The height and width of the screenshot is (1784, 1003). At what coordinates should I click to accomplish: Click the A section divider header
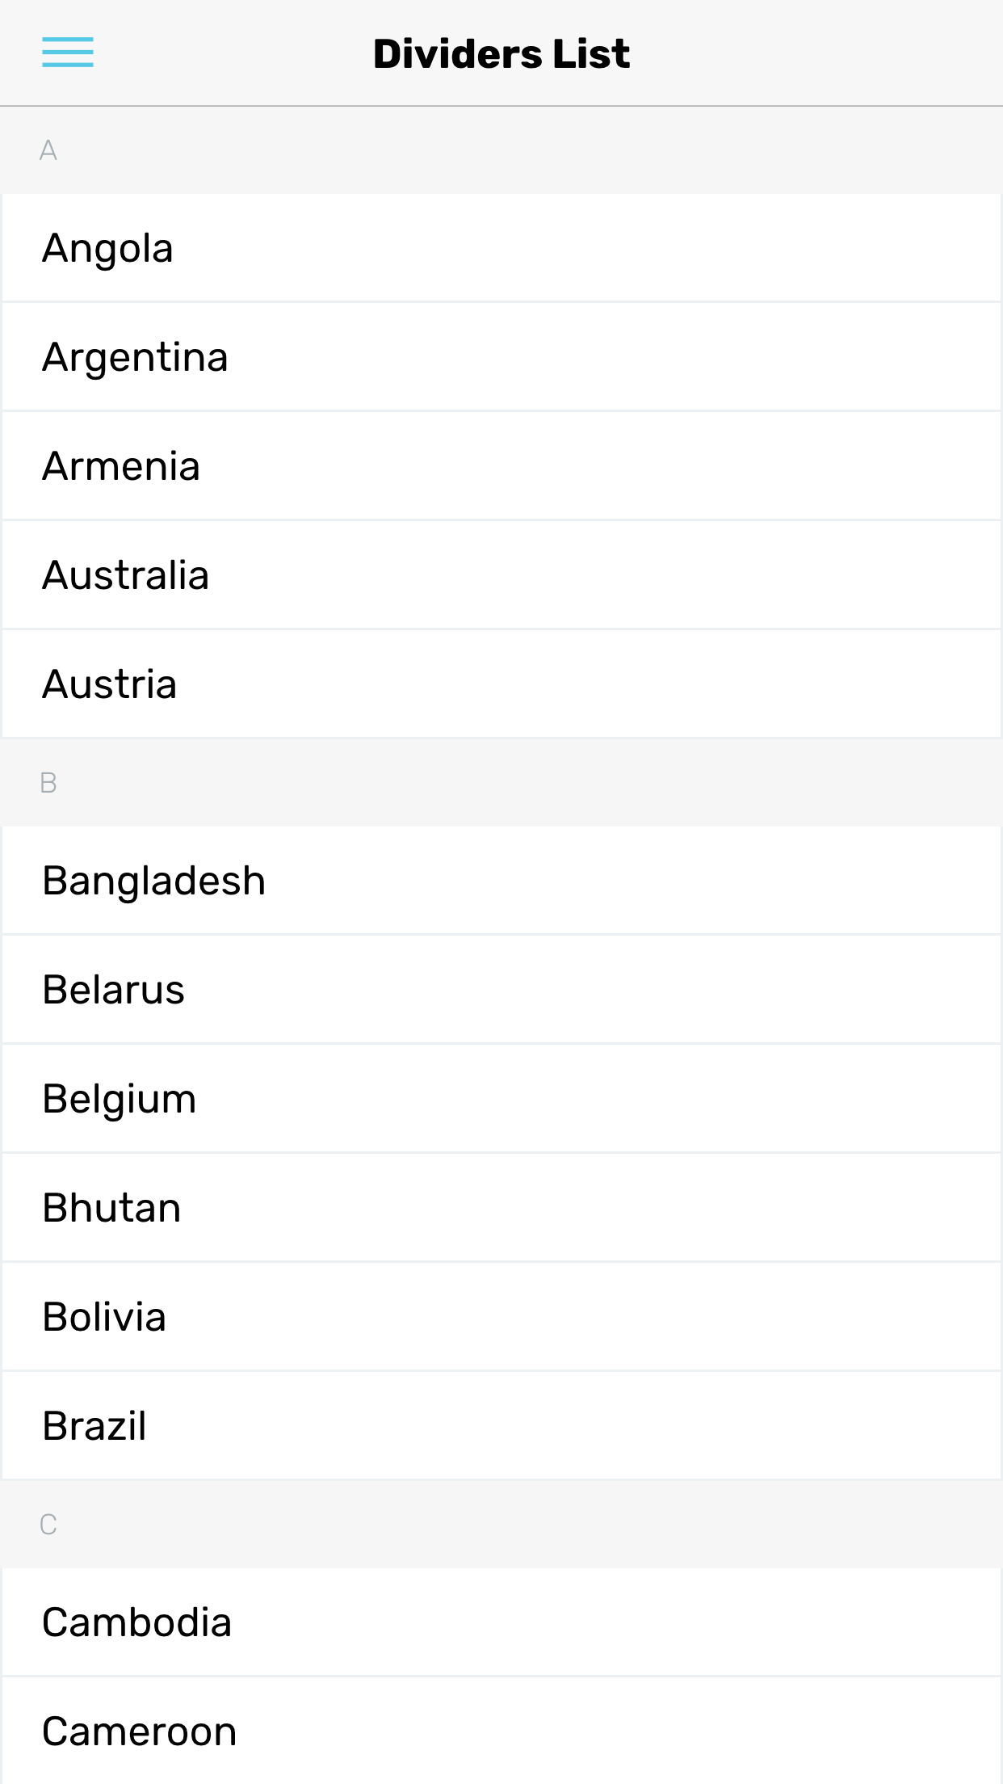tap(501, 150)
